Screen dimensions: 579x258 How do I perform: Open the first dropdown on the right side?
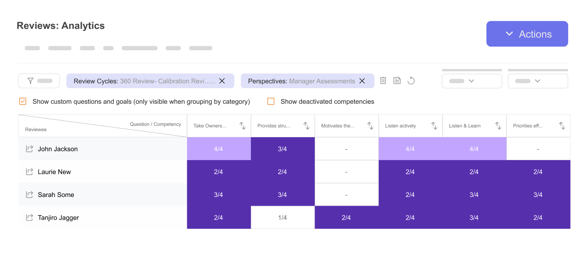pos(472,81)
